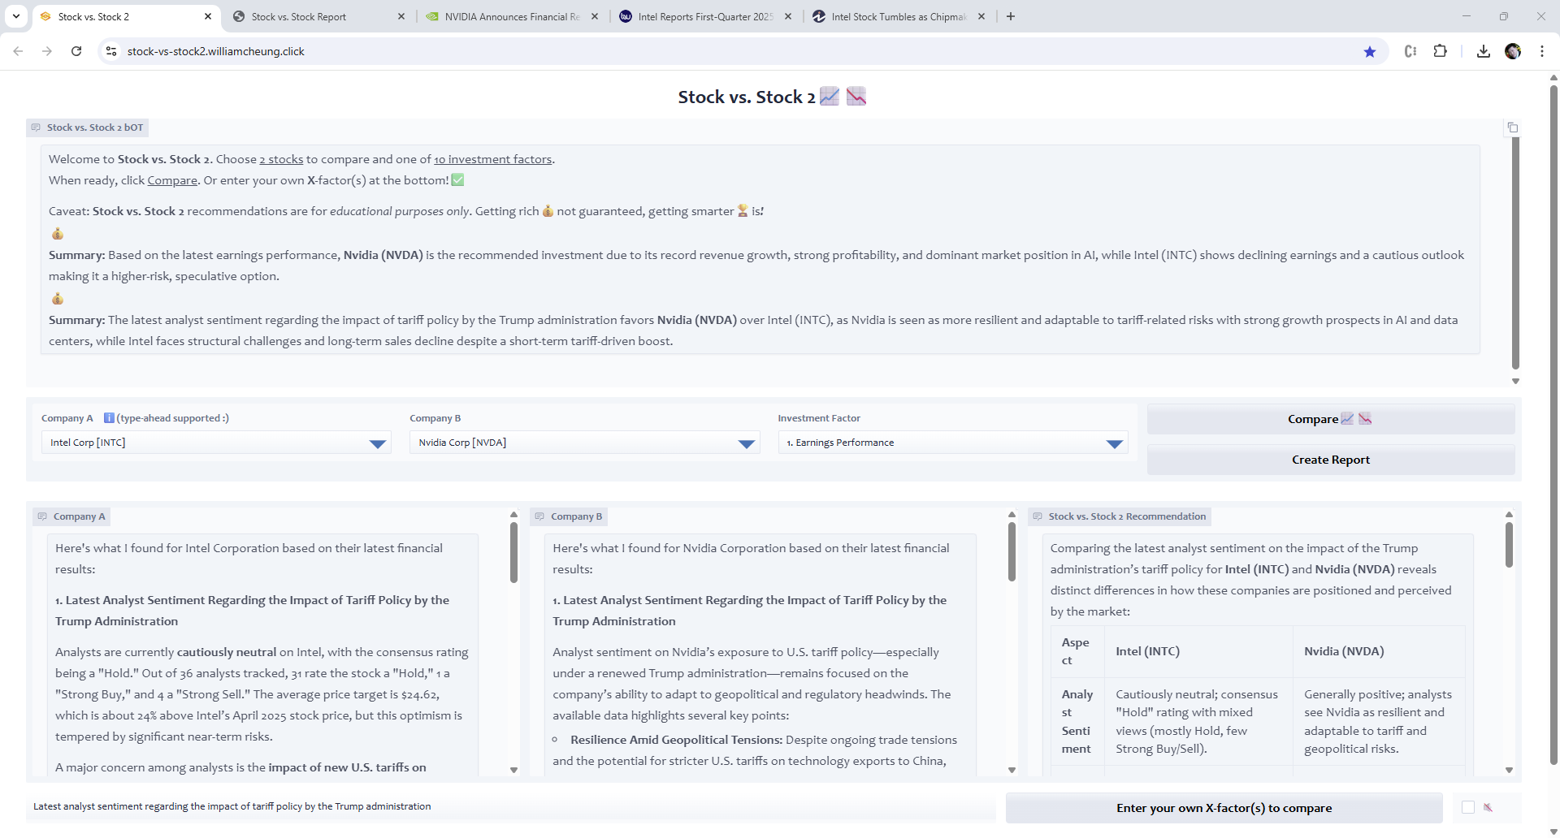Click the Company A panel chat icon
The height and width of the screenshot is (838, 1560).
42,516
